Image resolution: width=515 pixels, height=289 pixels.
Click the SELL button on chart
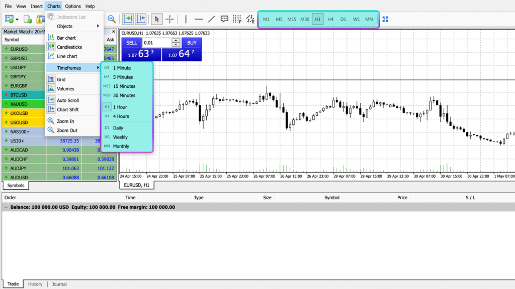131,43
